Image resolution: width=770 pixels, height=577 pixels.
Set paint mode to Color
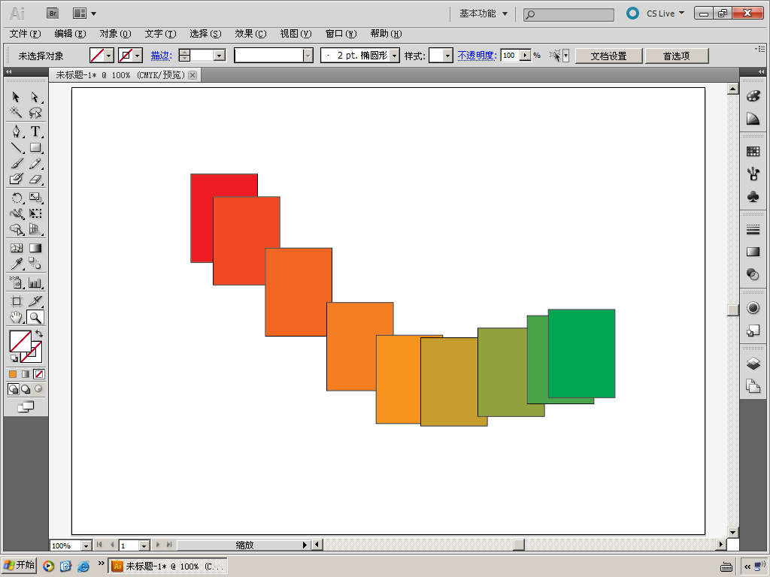pyautogui.click(x=13, y=374)
